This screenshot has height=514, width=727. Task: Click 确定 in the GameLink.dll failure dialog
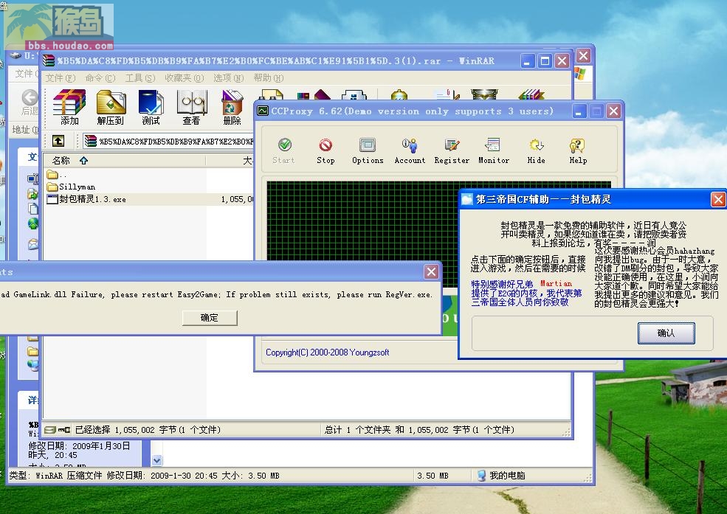tap(210, 318)
